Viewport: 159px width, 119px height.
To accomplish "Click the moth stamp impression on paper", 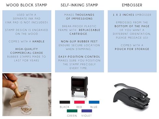I will 26,110.
